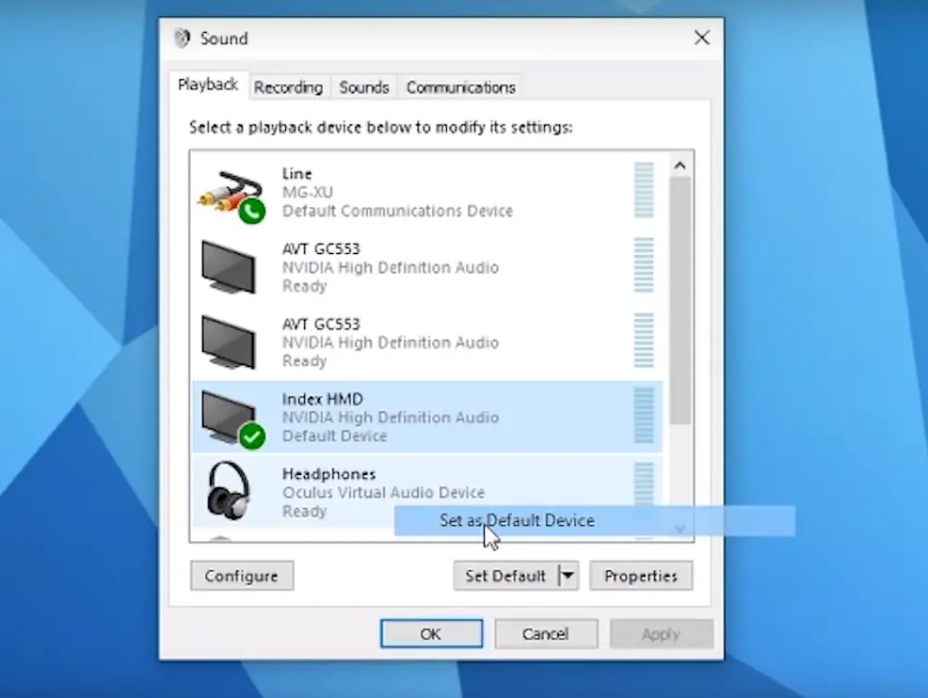Click the Headphones volume level meter
This screenshot has height=698, width=928.
[644, 485]
